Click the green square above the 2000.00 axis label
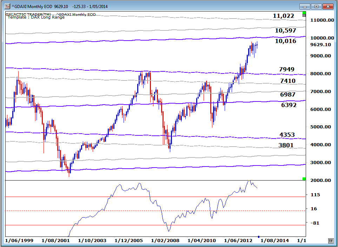 [x=304, y=179]
